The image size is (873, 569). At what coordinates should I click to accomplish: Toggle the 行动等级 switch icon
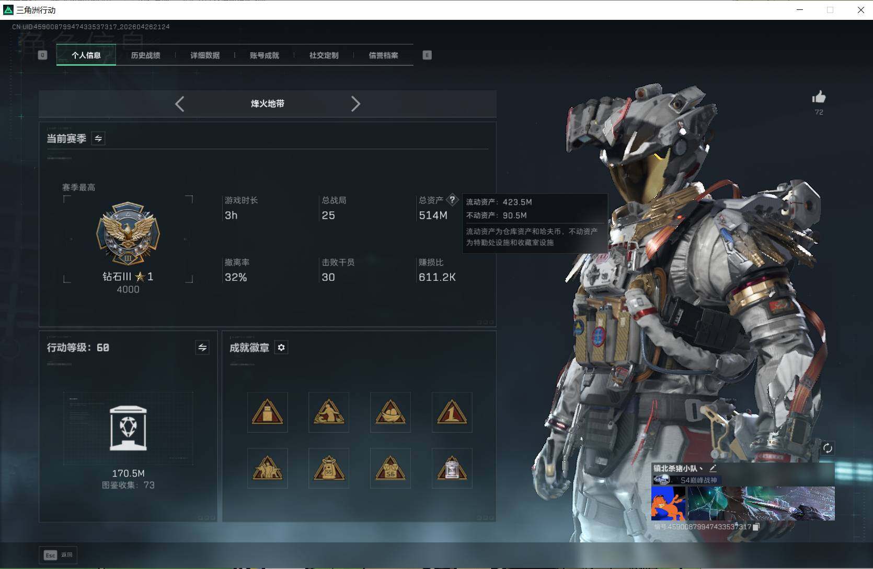[x=202, y=348]
